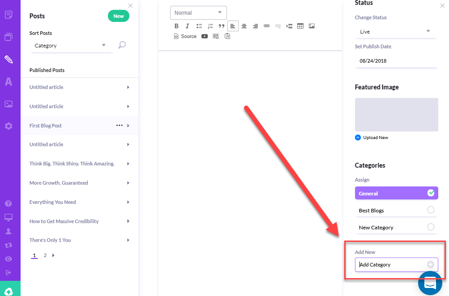
Task: Expand arrow for How to Get Massive Credibility
Action: pyautogui.click(x=128, y=221)
